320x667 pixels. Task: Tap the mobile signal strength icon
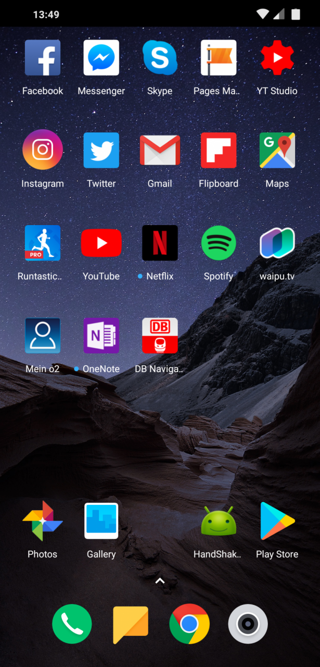[279, 14]
